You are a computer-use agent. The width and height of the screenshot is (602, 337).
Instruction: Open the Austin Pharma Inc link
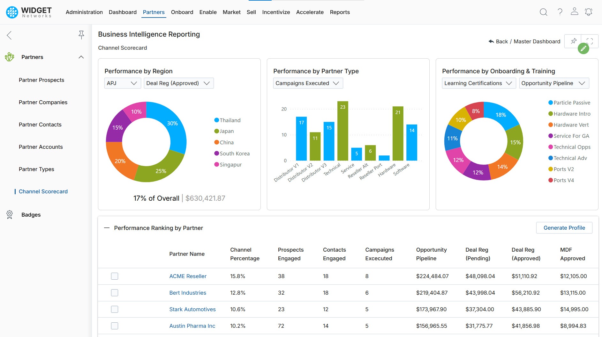coord(192,326)
